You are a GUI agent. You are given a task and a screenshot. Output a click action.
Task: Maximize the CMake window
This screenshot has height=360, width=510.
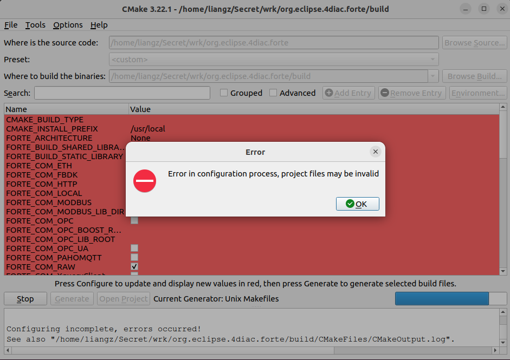tap(484, 9)
